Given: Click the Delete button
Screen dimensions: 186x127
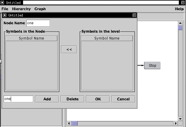Looking at the screenshot, I should (72, 99).
